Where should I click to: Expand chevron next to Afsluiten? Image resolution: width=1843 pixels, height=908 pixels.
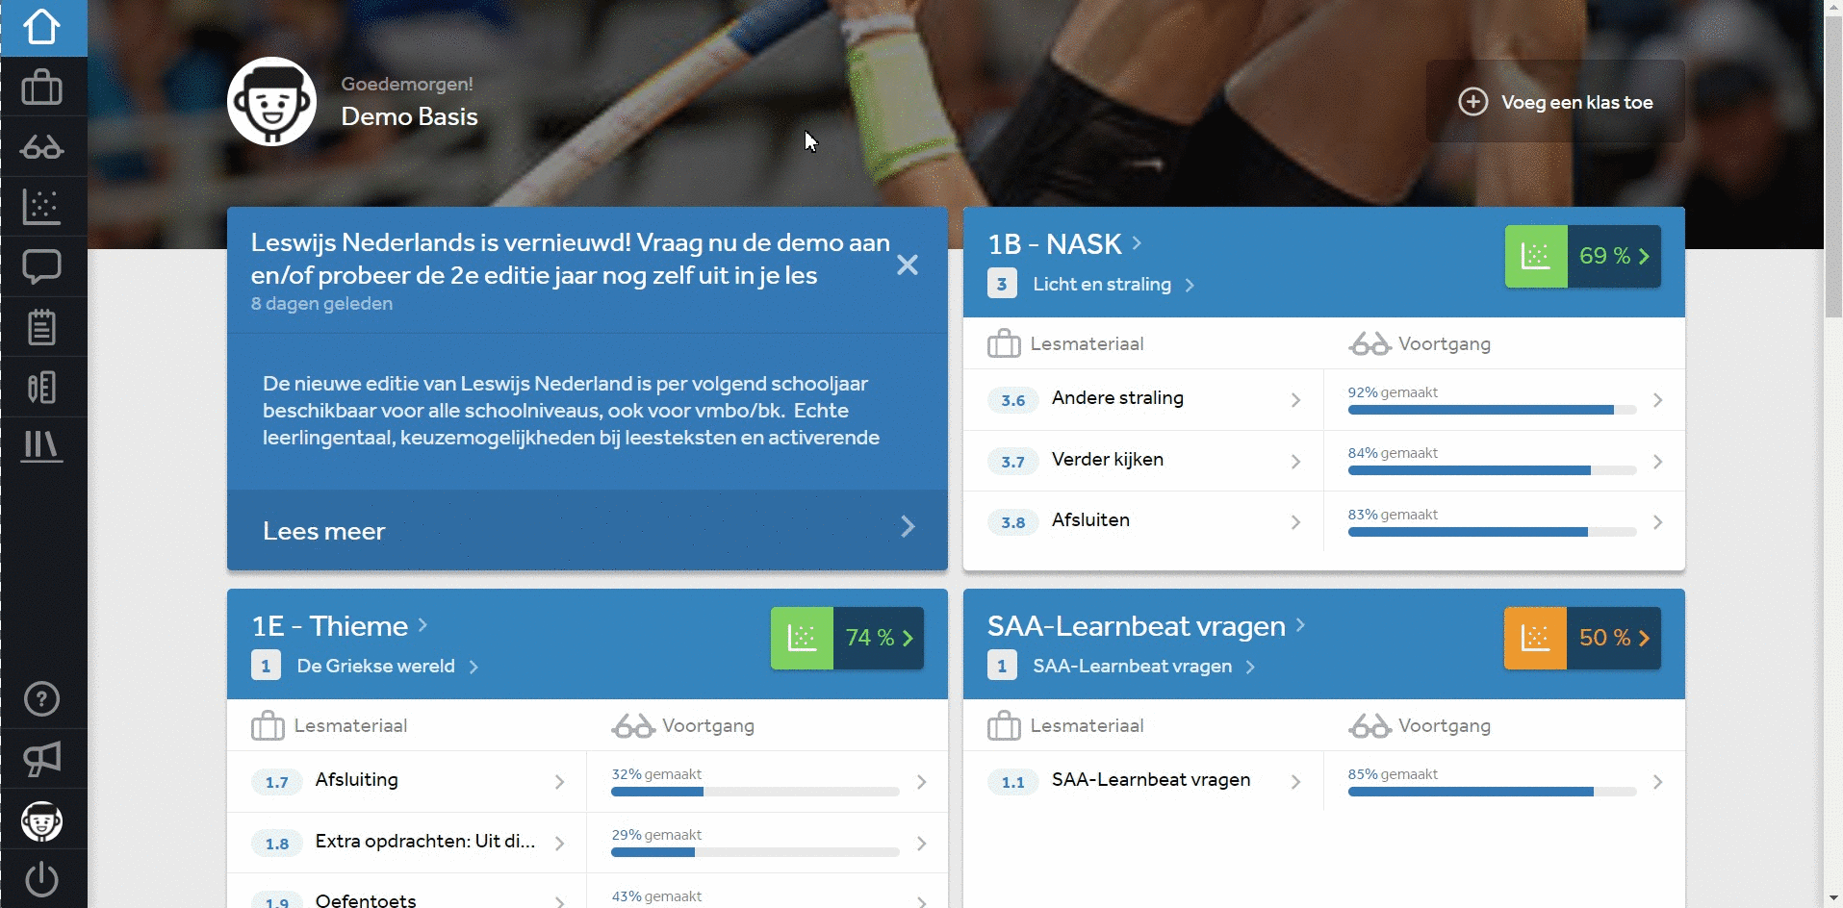pyautogui.click(x=1295, y=522)
